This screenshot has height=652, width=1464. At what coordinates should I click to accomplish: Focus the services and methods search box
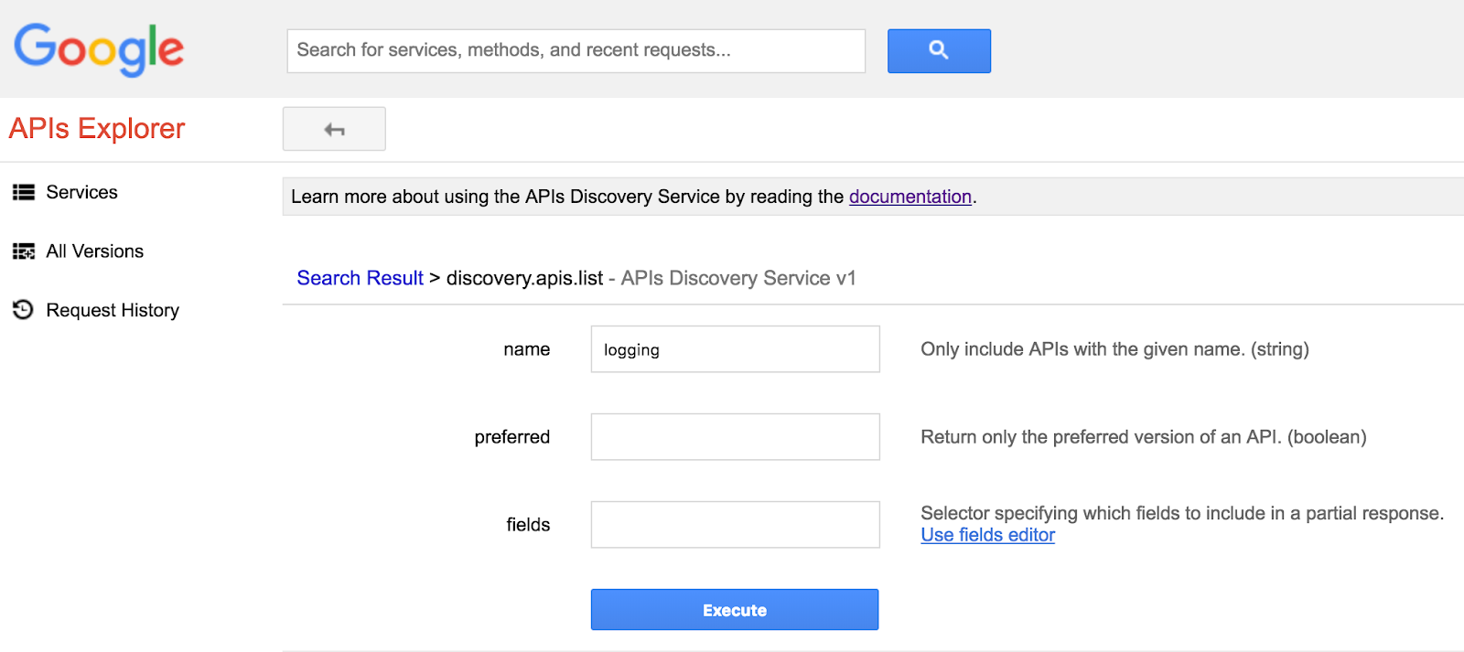(x=576, y=50)
